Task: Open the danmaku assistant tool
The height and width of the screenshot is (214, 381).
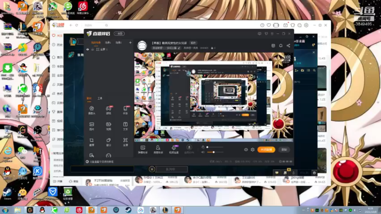Action: tap(143, 149)
